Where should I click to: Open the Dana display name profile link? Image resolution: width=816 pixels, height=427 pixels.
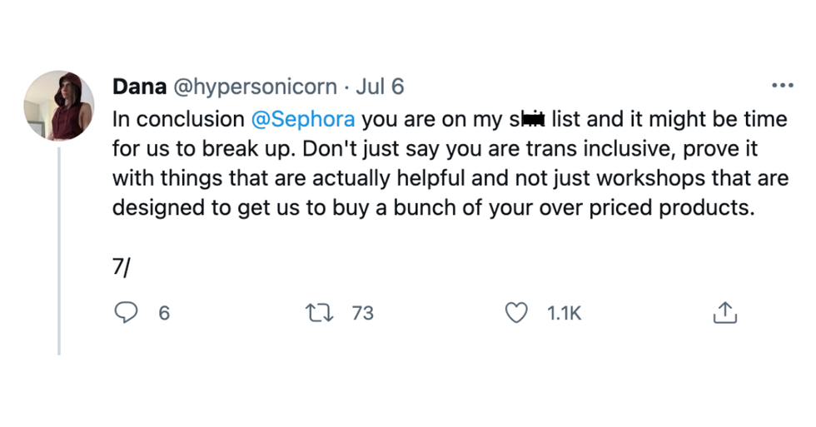pyautogui.click(x=139, y=87)
